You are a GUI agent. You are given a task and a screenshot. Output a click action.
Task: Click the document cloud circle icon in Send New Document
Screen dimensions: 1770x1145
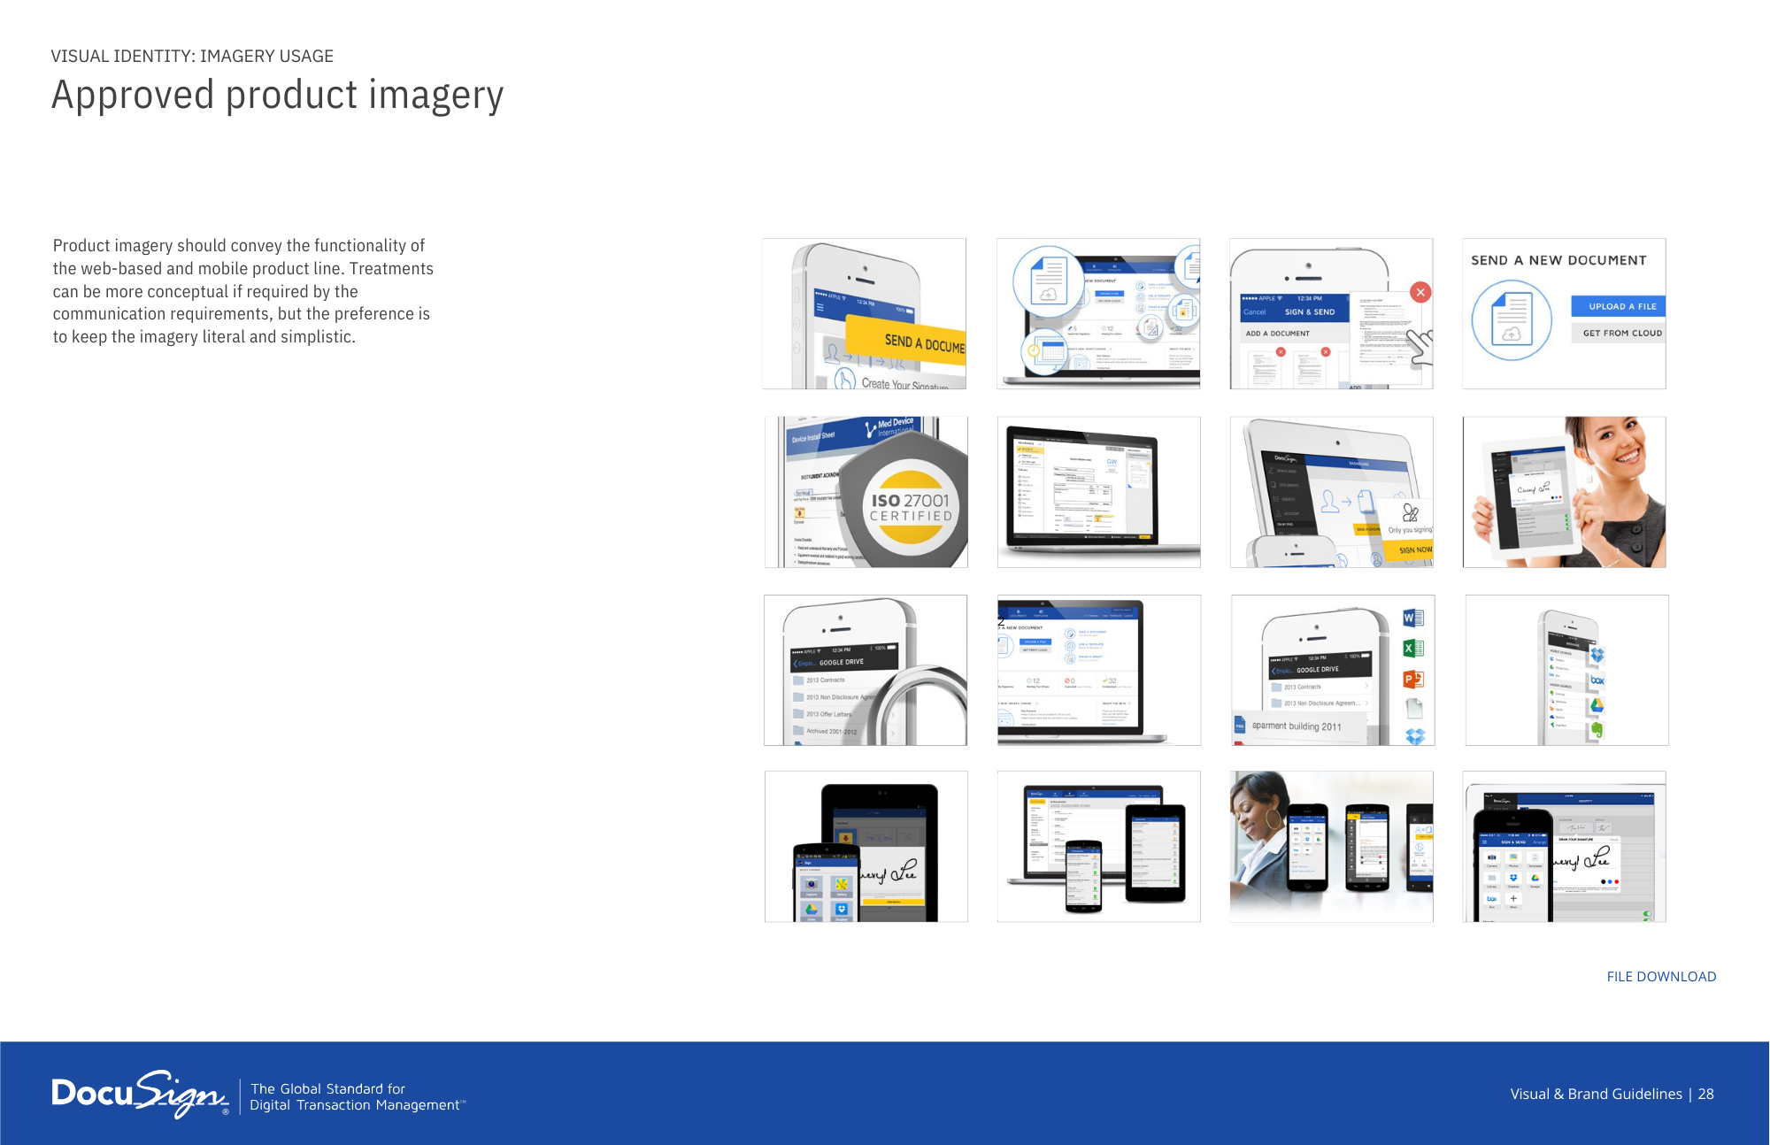pyautogui.click(x=1512, y=320)
